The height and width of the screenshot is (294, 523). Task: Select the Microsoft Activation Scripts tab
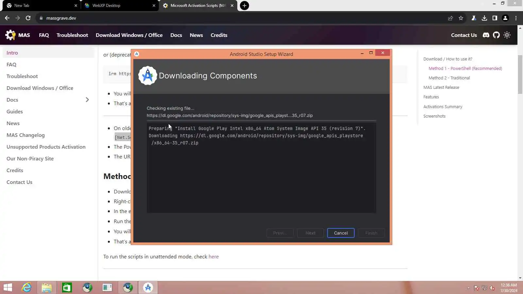(198, 6)
